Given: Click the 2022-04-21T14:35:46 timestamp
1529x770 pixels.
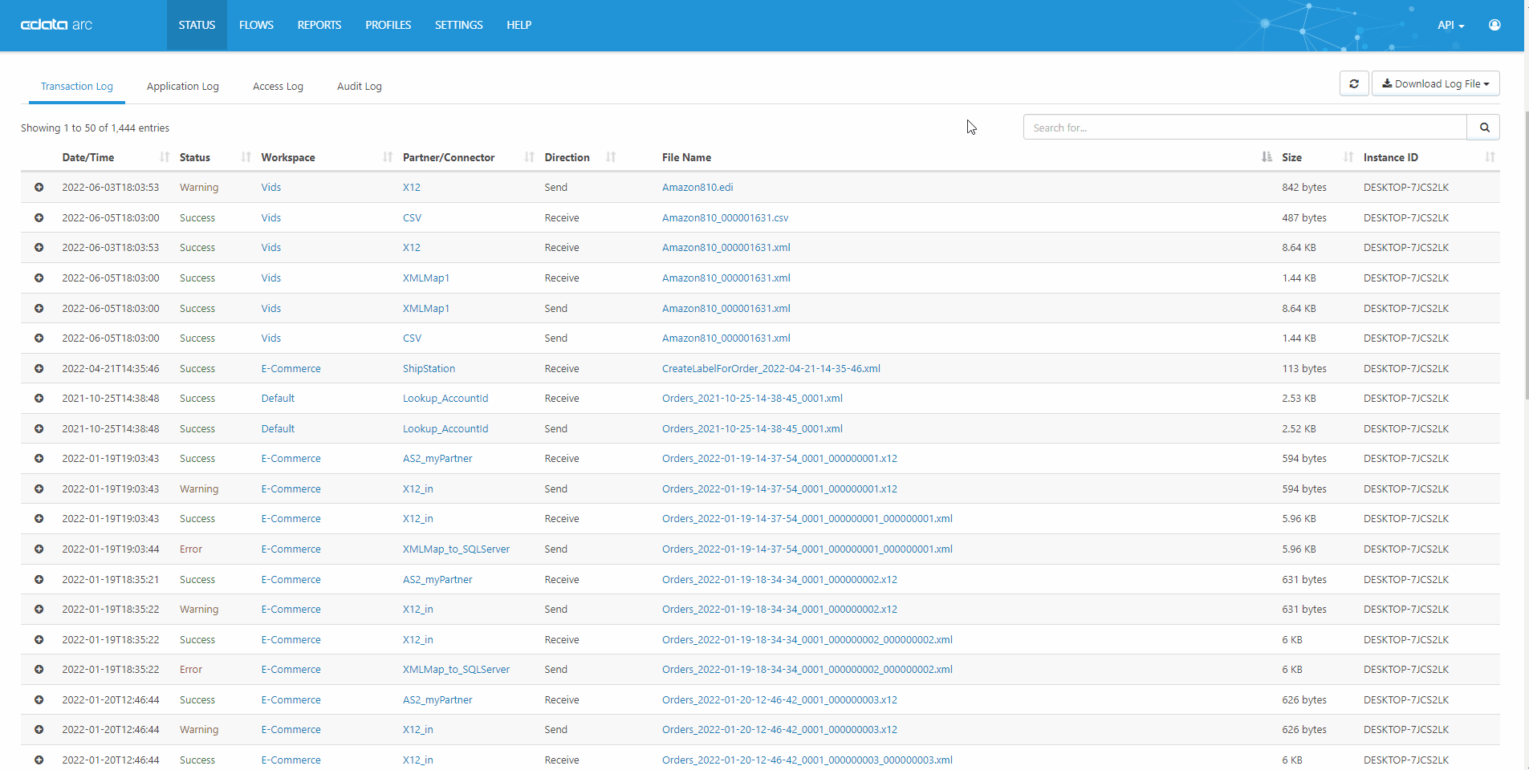Looking at the screenshot, I should 111,369.
